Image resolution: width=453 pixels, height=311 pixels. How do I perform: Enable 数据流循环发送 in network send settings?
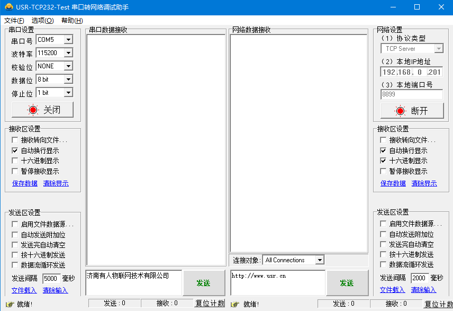384,264
